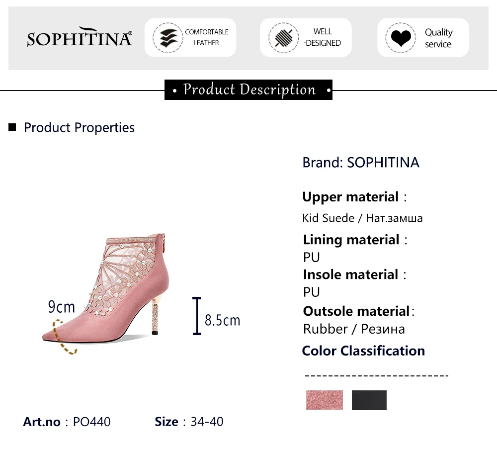Click the Kid Suede upper material value

pyautogui.click(x=362, y=218)
